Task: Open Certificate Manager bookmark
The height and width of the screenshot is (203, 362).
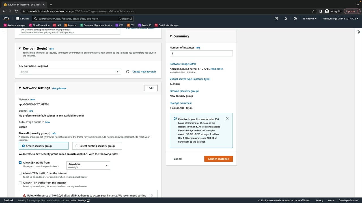Action: tap(167, 25)
